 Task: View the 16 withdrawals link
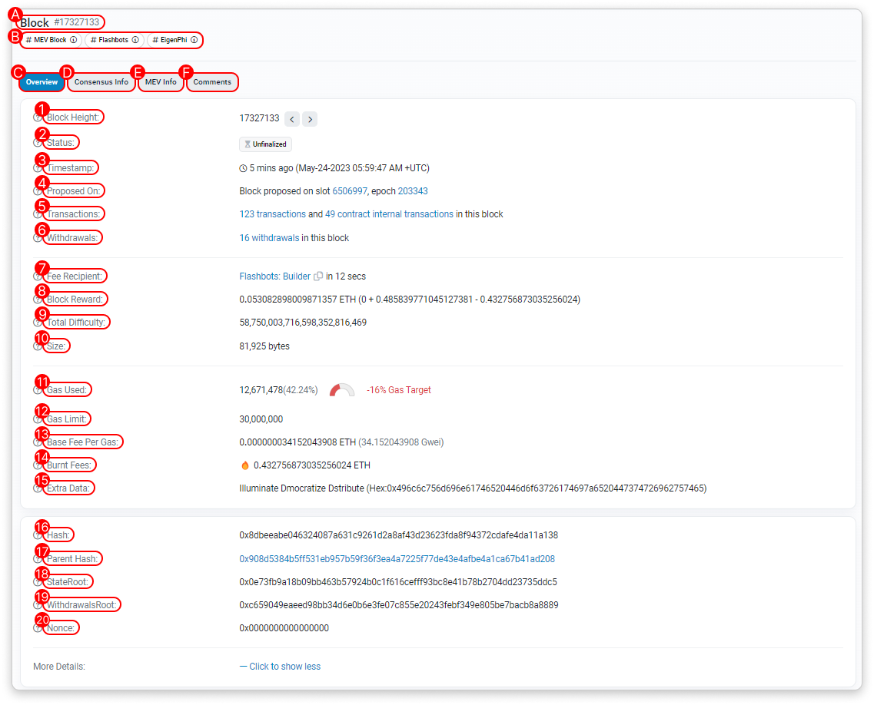269,238
